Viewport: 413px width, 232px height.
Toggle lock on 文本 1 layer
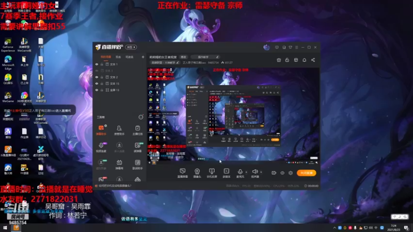click(102, 64)
